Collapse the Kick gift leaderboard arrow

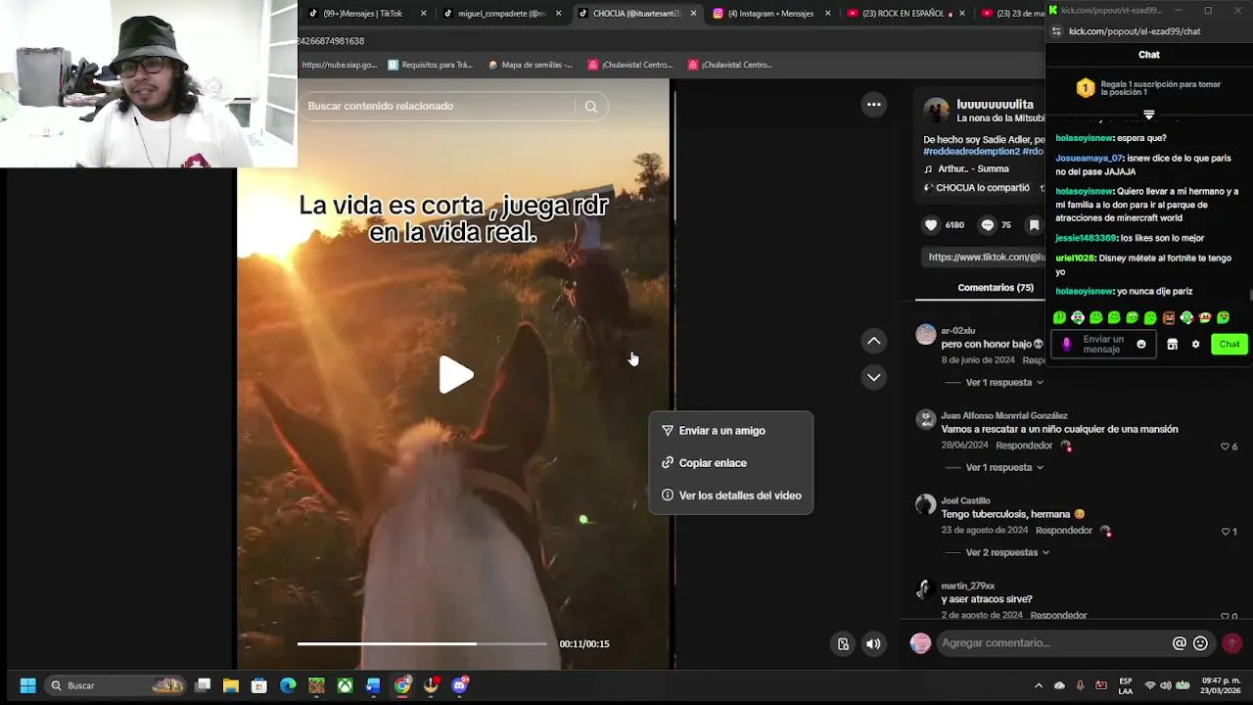coord(1149,115)
